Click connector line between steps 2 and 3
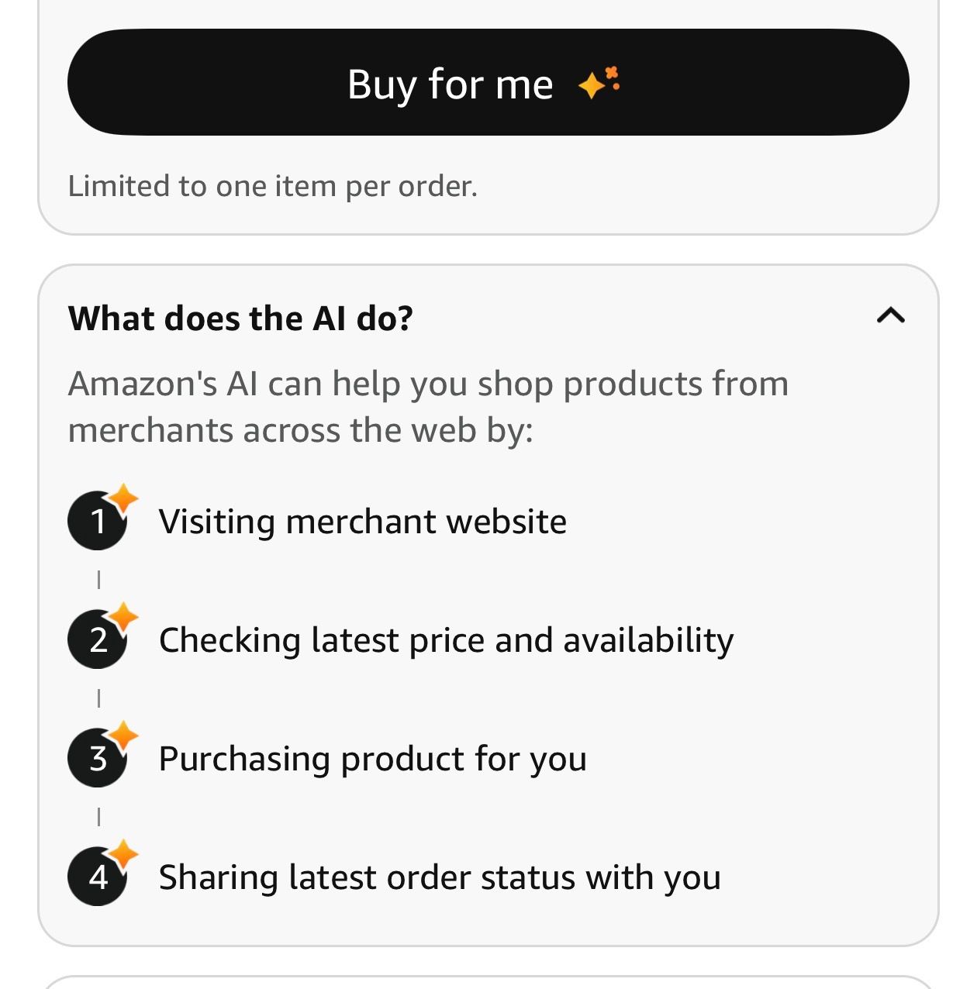 click(98, 698)
